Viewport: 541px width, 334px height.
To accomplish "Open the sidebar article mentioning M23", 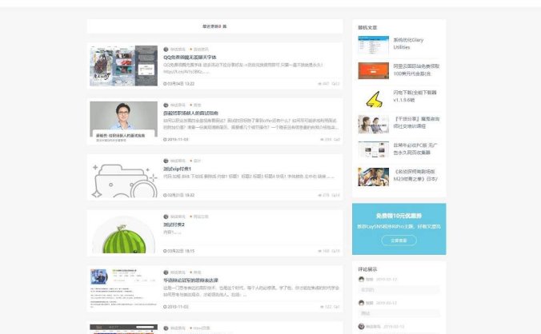I will tap(415, 175).
